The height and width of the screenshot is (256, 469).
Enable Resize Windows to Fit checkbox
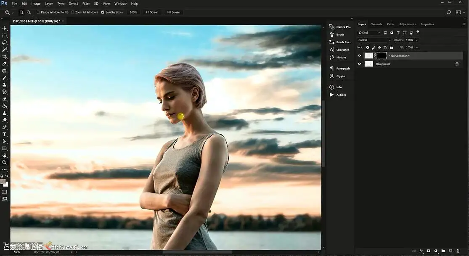tap(39, 12)
